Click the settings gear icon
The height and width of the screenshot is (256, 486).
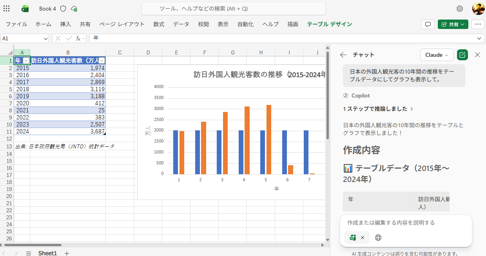tap(460, 9)
